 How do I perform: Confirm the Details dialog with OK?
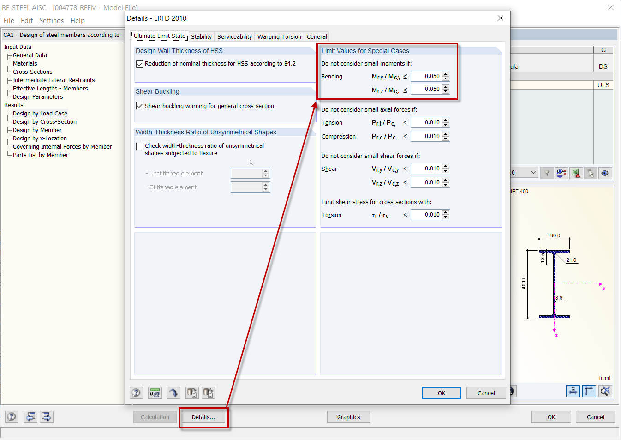click(441, 392)
